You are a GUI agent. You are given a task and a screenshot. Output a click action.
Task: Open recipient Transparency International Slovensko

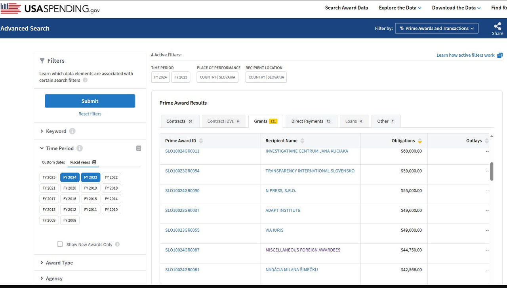point(310,171)
